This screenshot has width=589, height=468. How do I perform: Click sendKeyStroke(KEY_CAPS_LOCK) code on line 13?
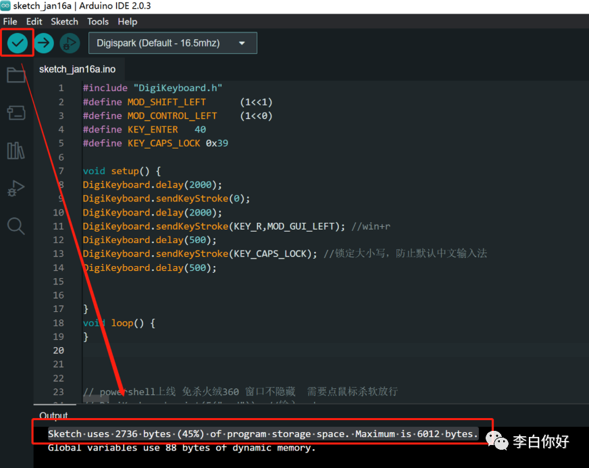point(200,254)
